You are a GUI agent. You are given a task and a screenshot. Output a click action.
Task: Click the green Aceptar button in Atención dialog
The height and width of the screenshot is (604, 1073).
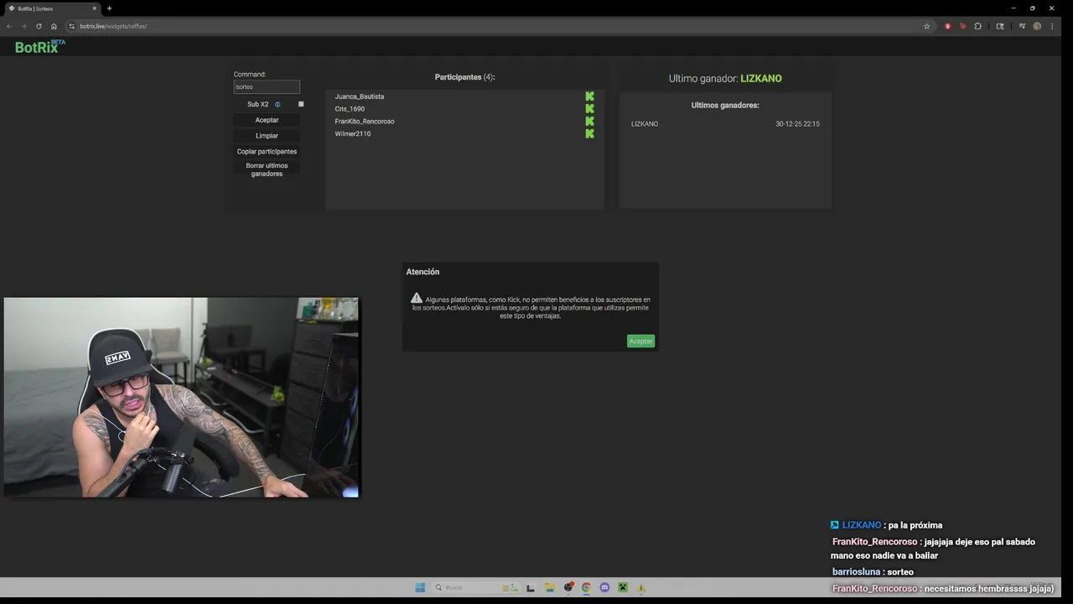(640, 341)
